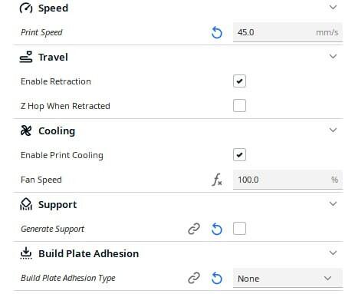Viewport: 345px width, 294px height.
Task: Click the Fan Speed percentage field
Action: point(287,180)
